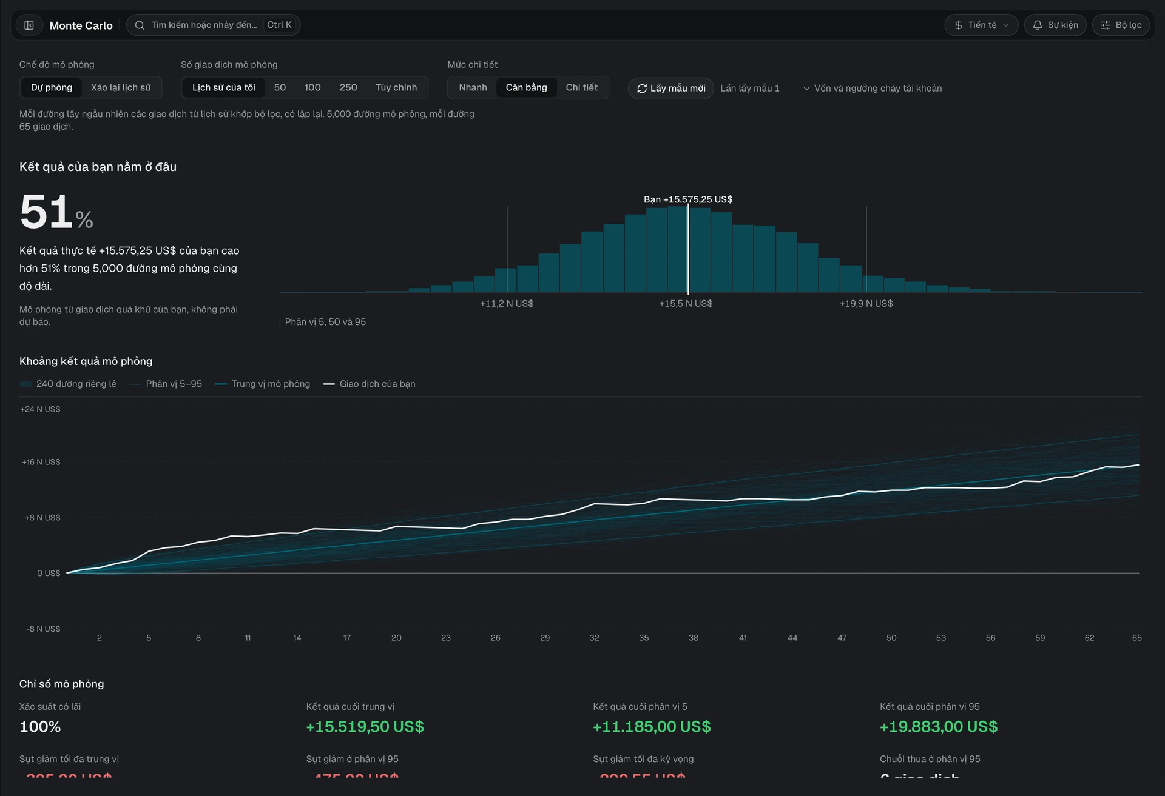Click the refresh icon in Lấy mẫu mới
Image resolution: width=1165 pixels, height=796 pixels.
click(x=642, y=89)
